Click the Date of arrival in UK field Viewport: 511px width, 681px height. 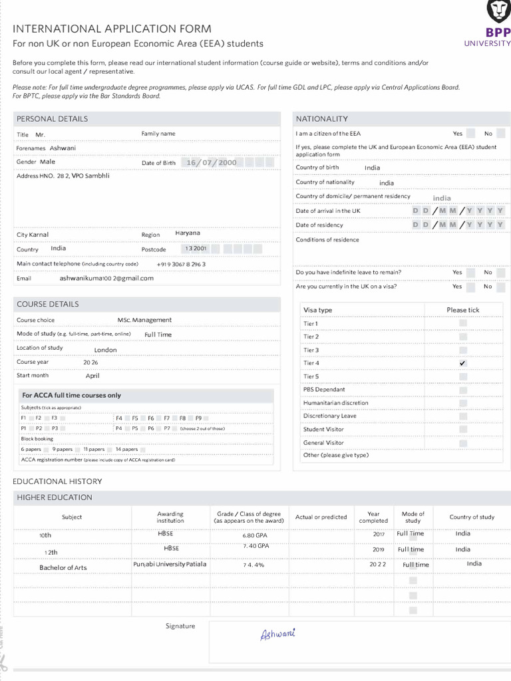tap(458, 211)
